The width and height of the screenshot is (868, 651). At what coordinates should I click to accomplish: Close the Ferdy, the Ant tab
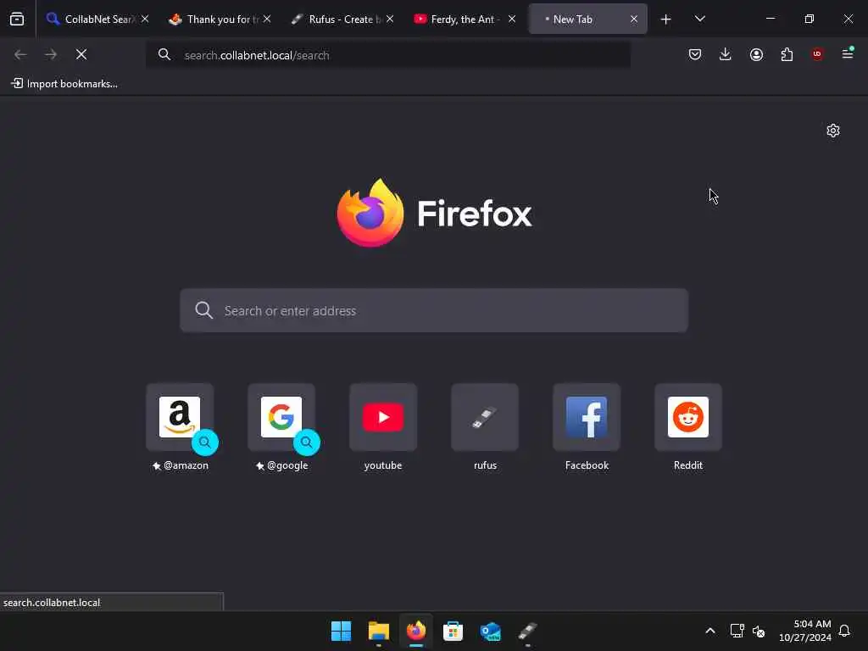pyautogui.click(x=512, y=19)
